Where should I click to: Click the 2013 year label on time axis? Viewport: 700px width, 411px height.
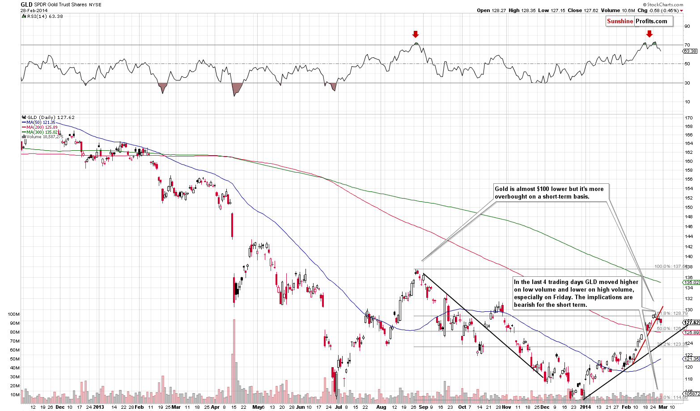coord(98,407)
